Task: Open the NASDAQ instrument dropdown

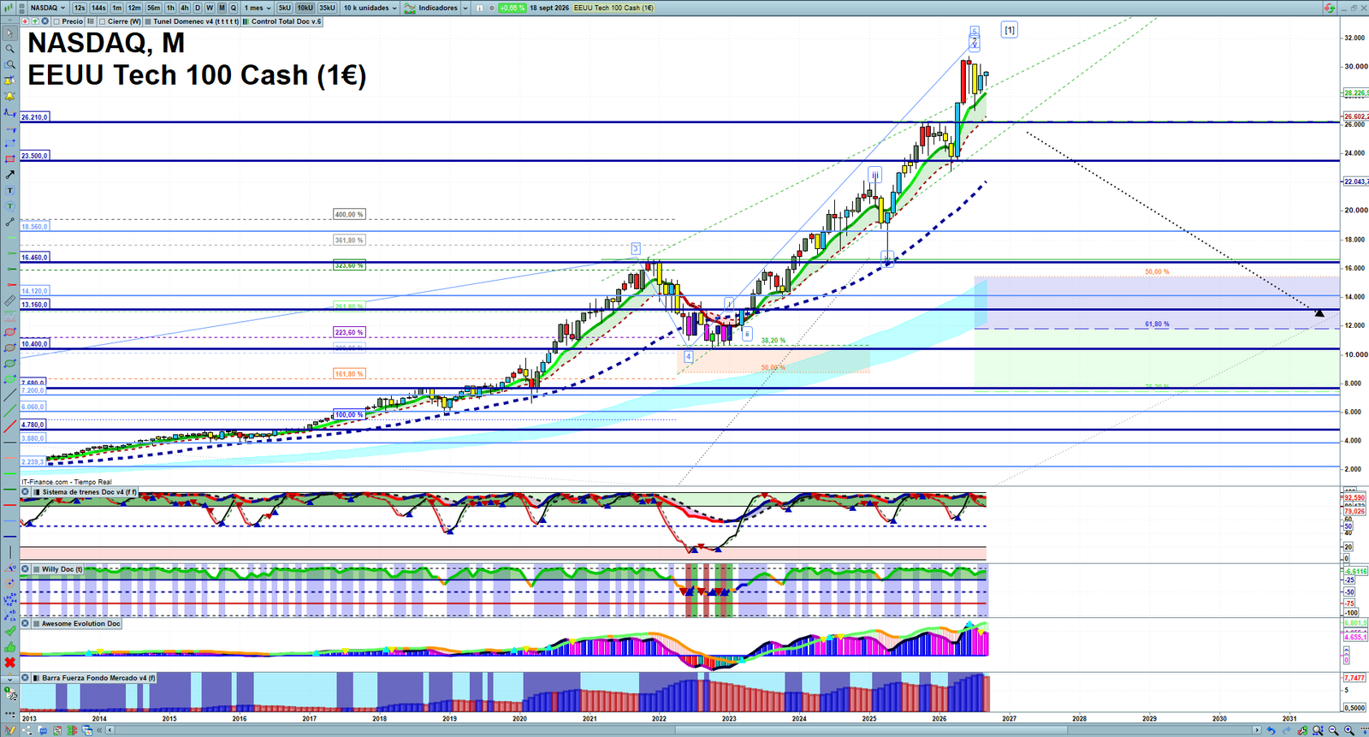Action: (x=47, y=8)
